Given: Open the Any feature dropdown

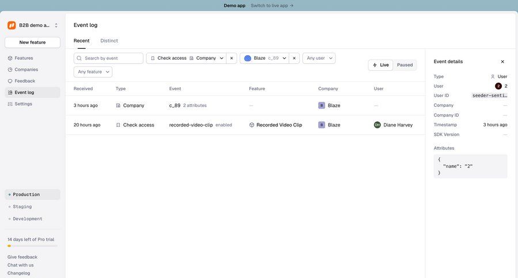Looking at the screenshot, I should coord(93,72).
